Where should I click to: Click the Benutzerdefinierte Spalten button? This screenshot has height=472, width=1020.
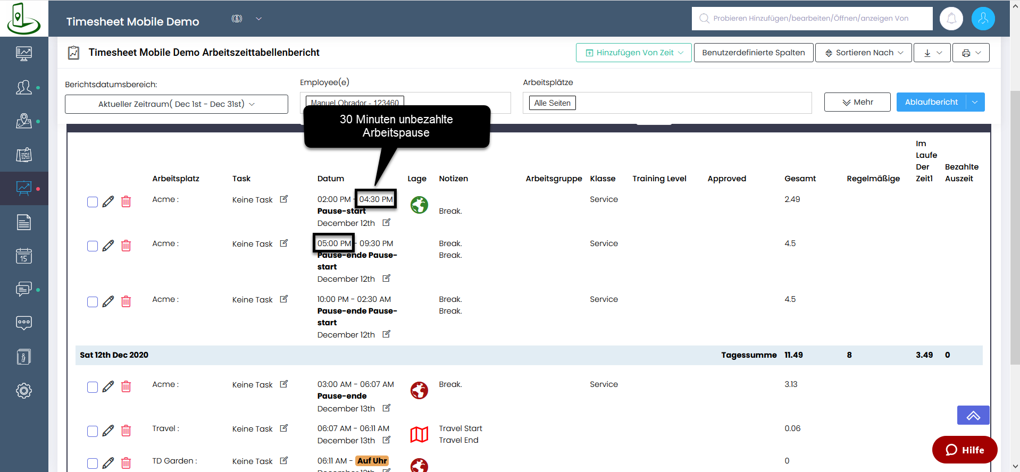tap(753, 53)
